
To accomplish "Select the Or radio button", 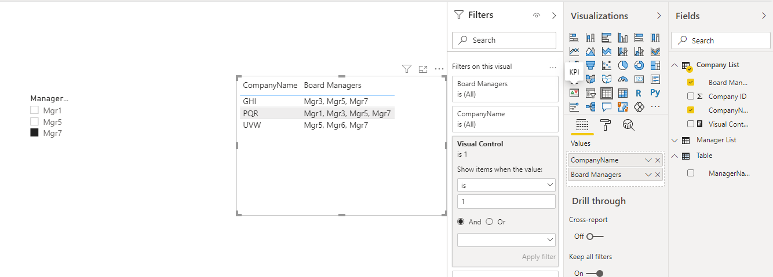I will click(489, 221).
